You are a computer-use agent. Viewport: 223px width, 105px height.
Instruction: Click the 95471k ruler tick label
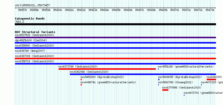(x=186, y=10)
